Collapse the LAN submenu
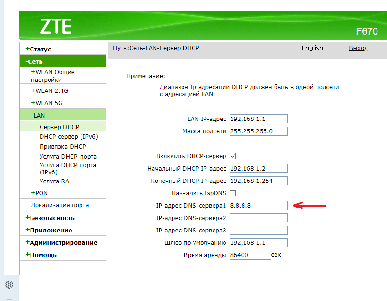The height and width of the screenshot is (301, 387). click(38, 115)
